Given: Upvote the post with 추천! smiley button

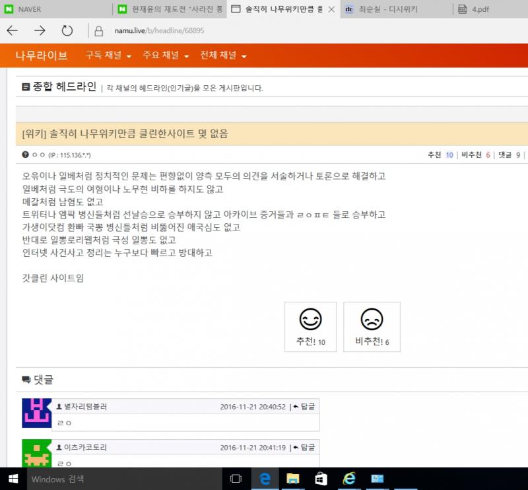Looking at the screenshot, I should (310, 326).
